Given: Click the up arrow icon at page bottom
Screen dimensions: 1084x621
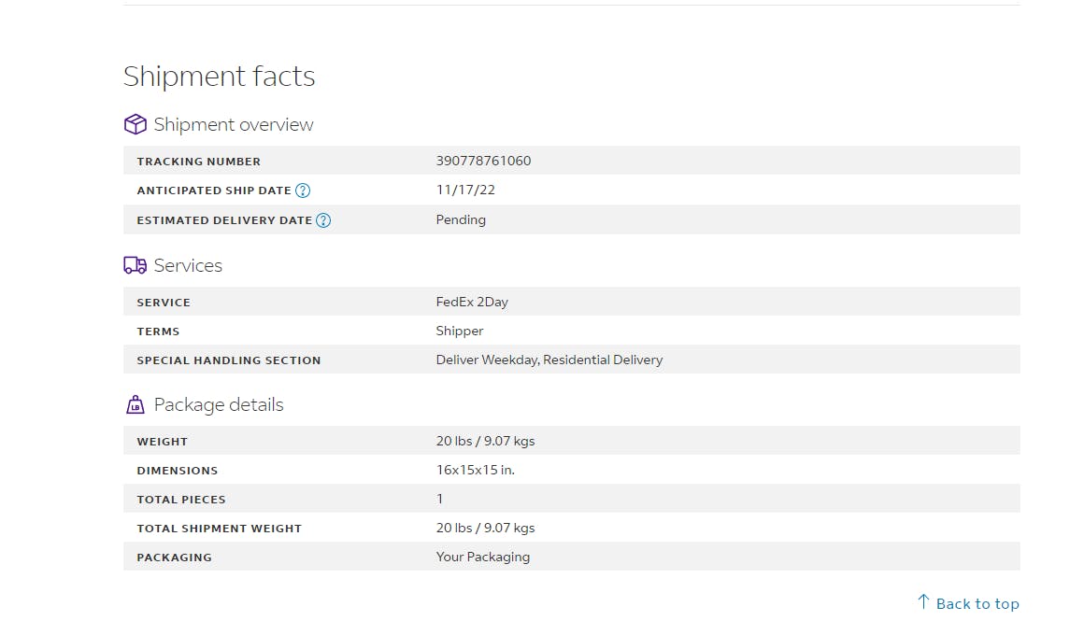Looking at the screenshot, I should [x=923, y=602].
